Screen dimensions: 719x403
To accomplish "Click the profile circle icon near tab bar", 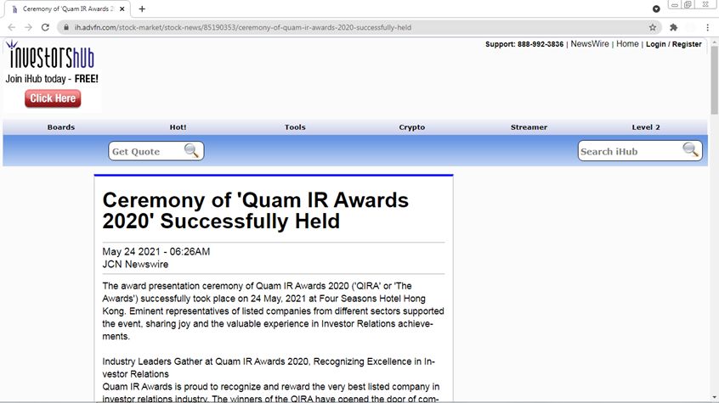I will pyautogui.click(x=656, y=8).
